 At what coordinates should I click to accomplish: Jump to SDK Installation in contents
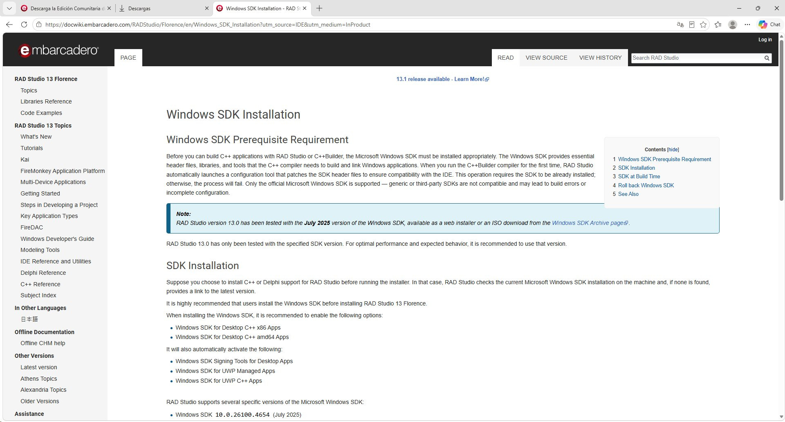637,168
